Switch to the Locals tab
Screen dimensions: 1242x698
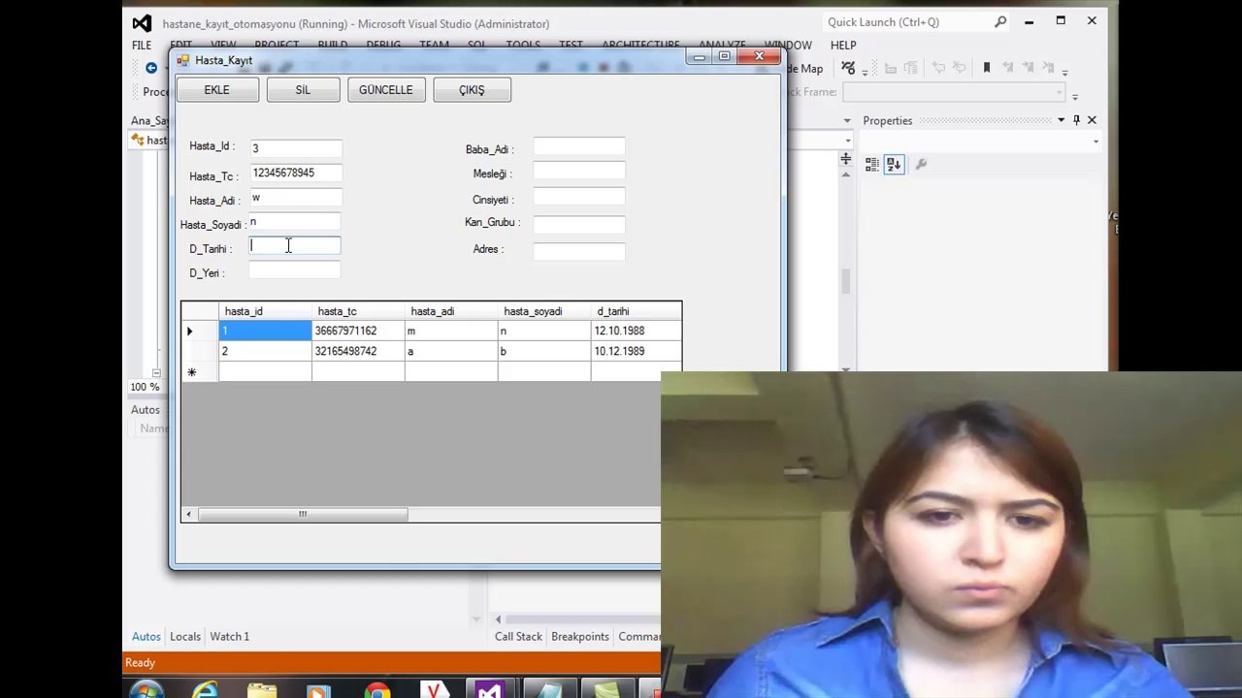[185, 637]
